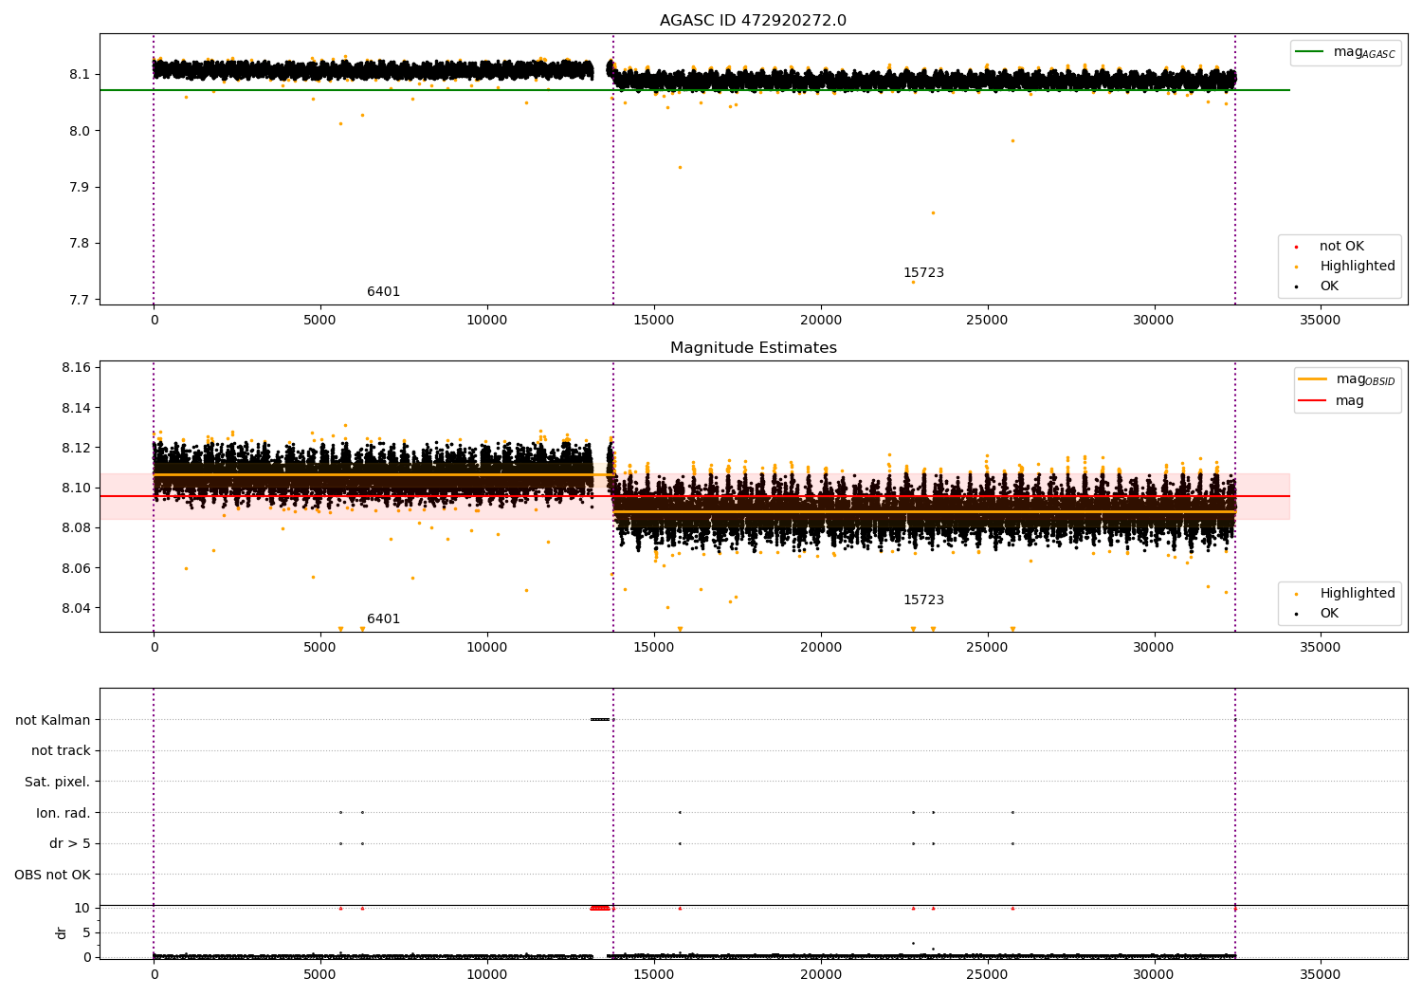Click the '15723' annotation in the top plot
The width and height of the screenshot is (1422, 996).
pyautogui.click(x=923, y=273)
